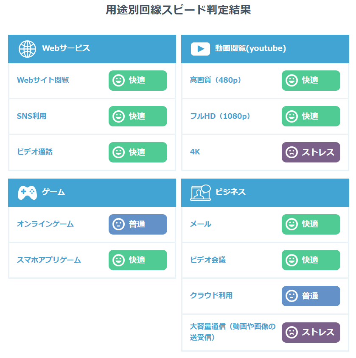
Task: Open the フルHD（1080p） link
Action: (x=220, y=116)
